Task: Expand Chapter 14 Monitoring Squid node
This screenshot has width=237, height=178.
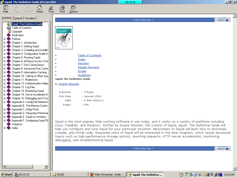Action: [4, 91]
